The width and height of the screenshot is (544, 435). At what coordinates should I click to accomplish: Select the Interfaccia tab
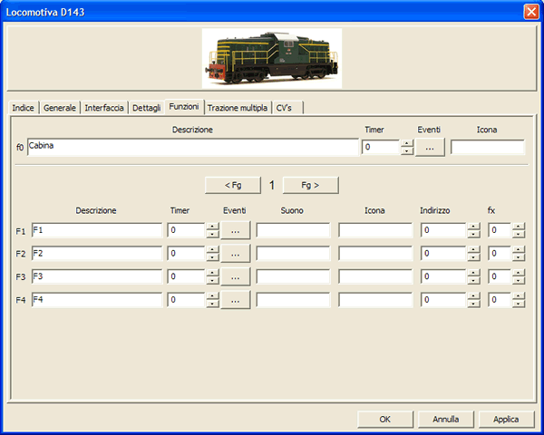pos(104,108)
